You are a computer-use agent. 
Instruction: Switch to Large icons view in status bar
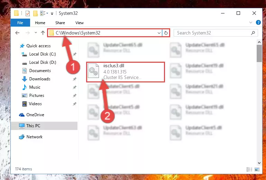(257, 169)
